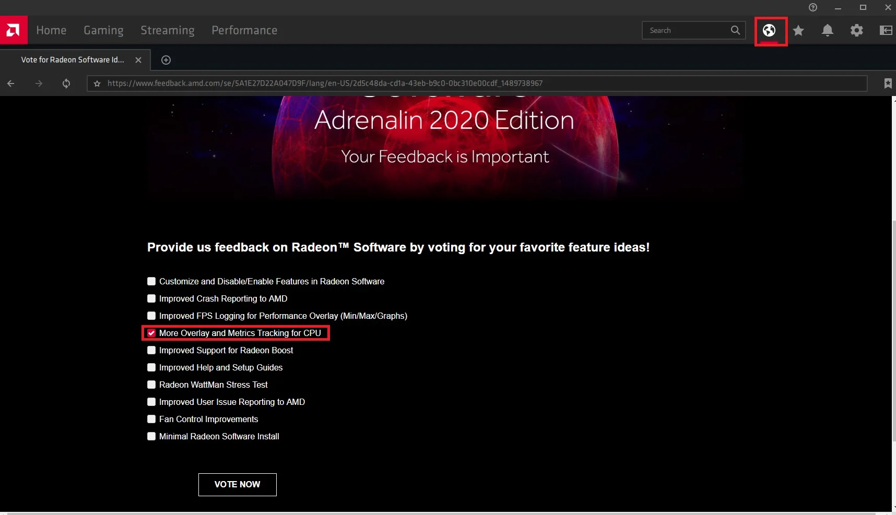This screenshot has height=515, width=896.
Task: Open settings gear icon
Action: point(857,30)
